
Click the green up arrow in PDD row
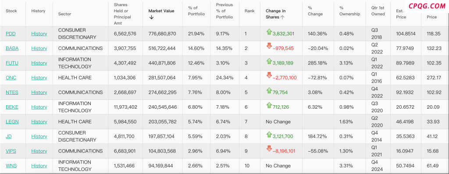pyautogui.click(x=269, y=32)
